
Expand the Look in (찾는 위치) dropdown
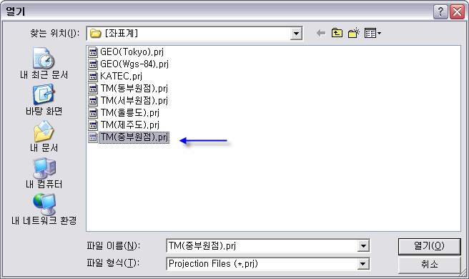pos(296,33)
